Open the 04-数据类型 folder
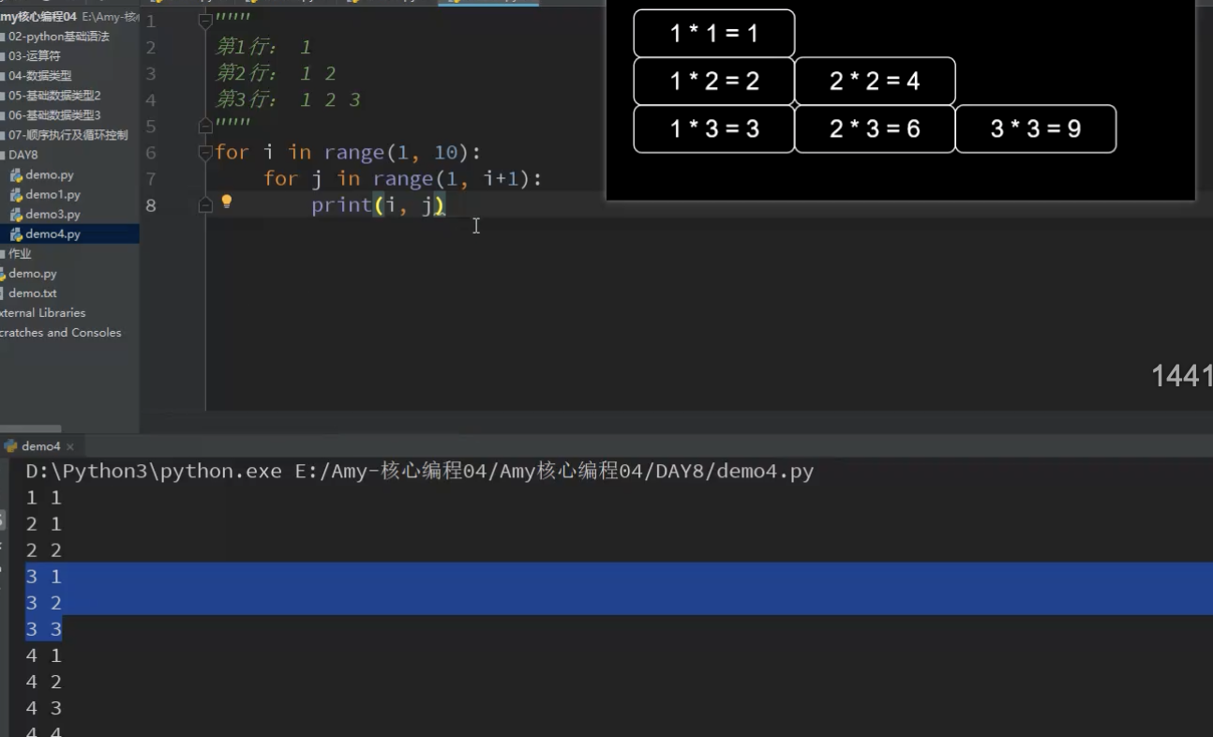 pos(39,76)
